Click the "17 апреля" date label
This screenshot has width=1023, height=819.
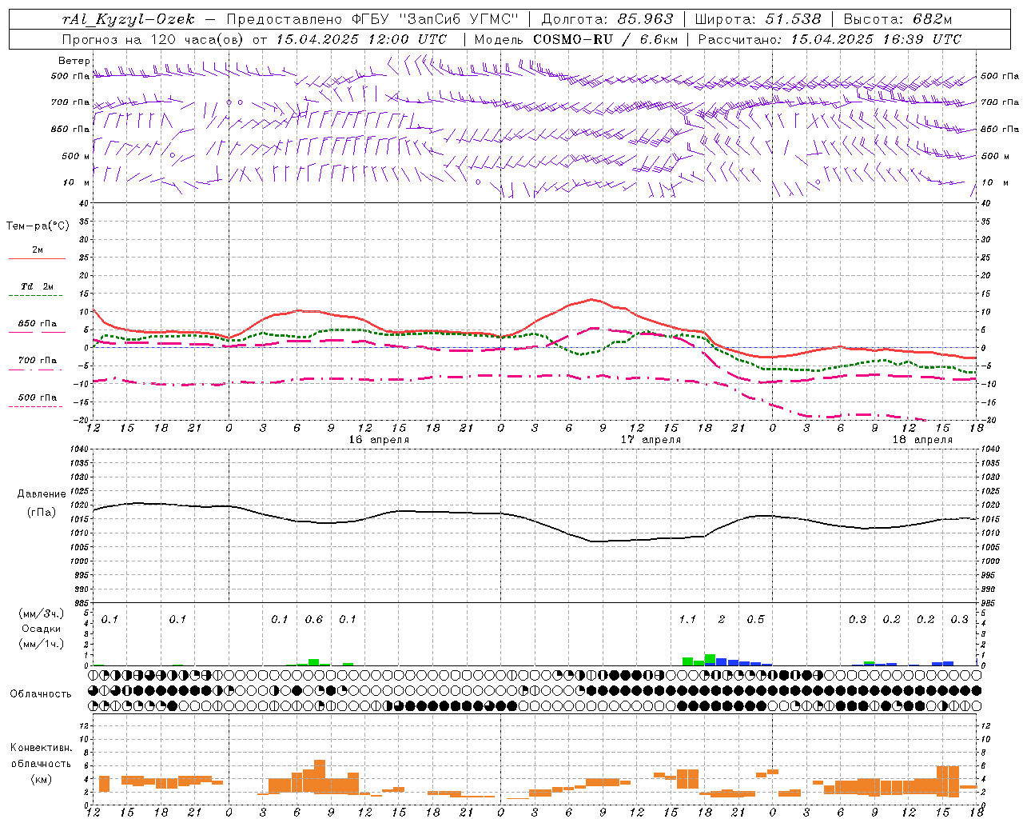(x=651, y=440)
